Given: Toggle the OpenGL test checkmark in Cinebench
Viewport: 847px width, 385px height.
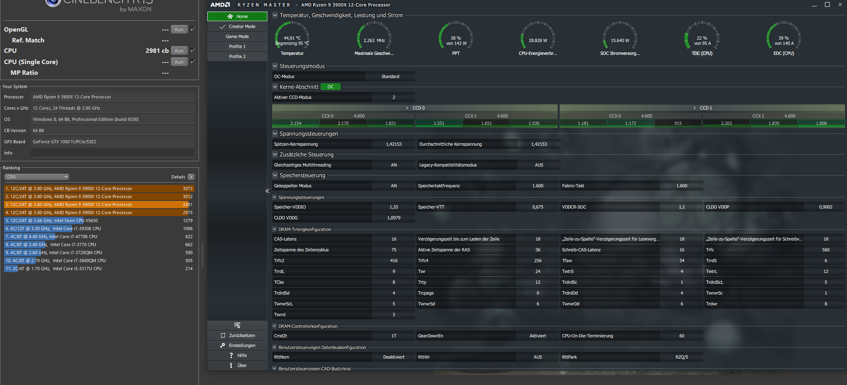Looking at the screenshot, I should (x=193, y=29).
